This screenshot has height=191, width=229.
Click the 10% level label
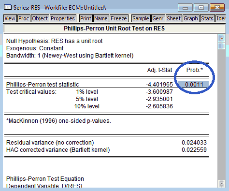pyautogui.click(x=87, y=106)
